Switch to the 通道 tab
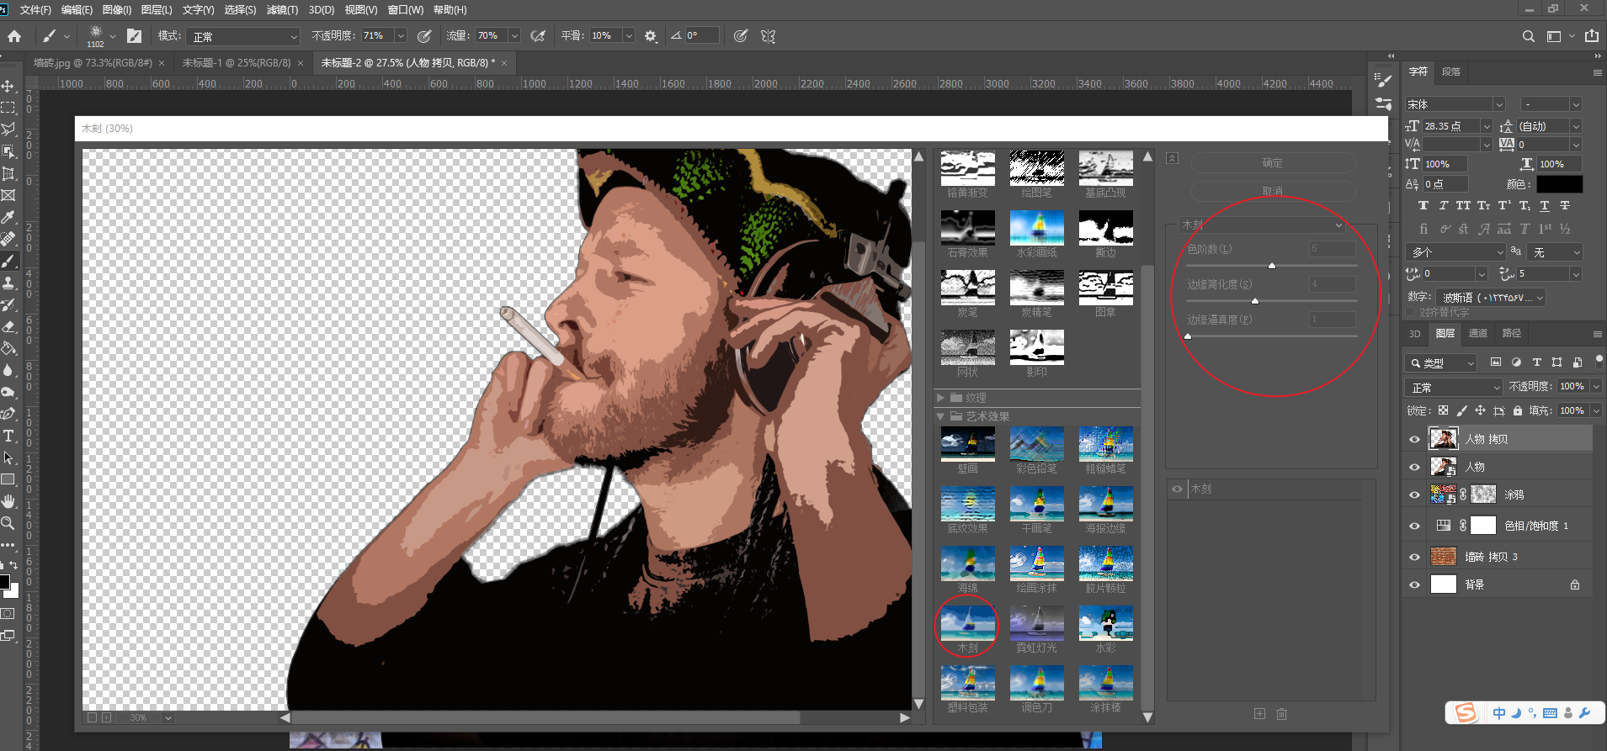The image size is (1607, 751). click(1477, 333)
